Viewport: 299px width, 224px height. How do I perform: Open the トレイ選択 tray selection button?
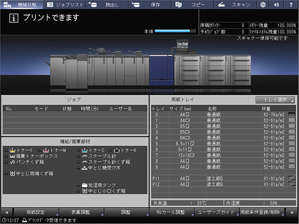275,100
